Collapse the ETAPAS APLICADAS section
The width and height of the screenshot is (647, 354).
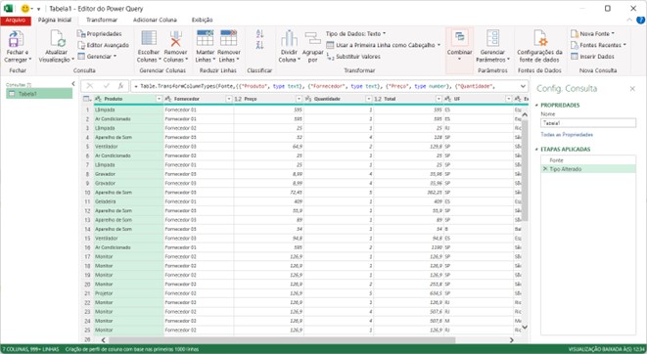click(x=536, y=150)
